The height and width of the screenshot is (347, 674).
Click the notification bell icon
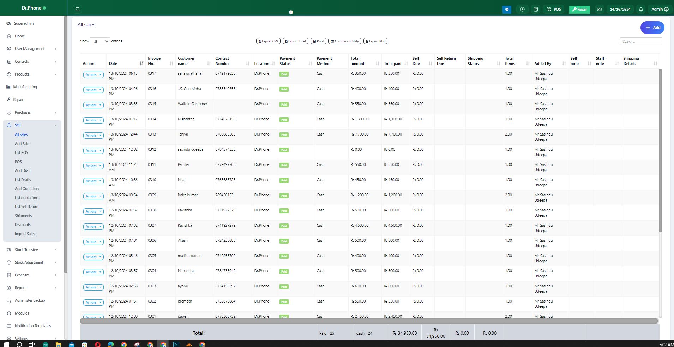click(x=641, y=10)
